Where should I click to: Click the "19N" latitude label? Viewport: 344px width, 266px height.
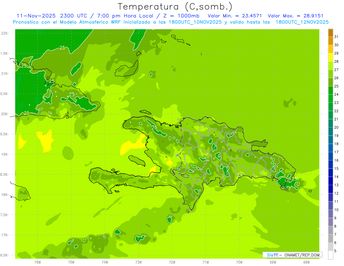tap(5, 154)
